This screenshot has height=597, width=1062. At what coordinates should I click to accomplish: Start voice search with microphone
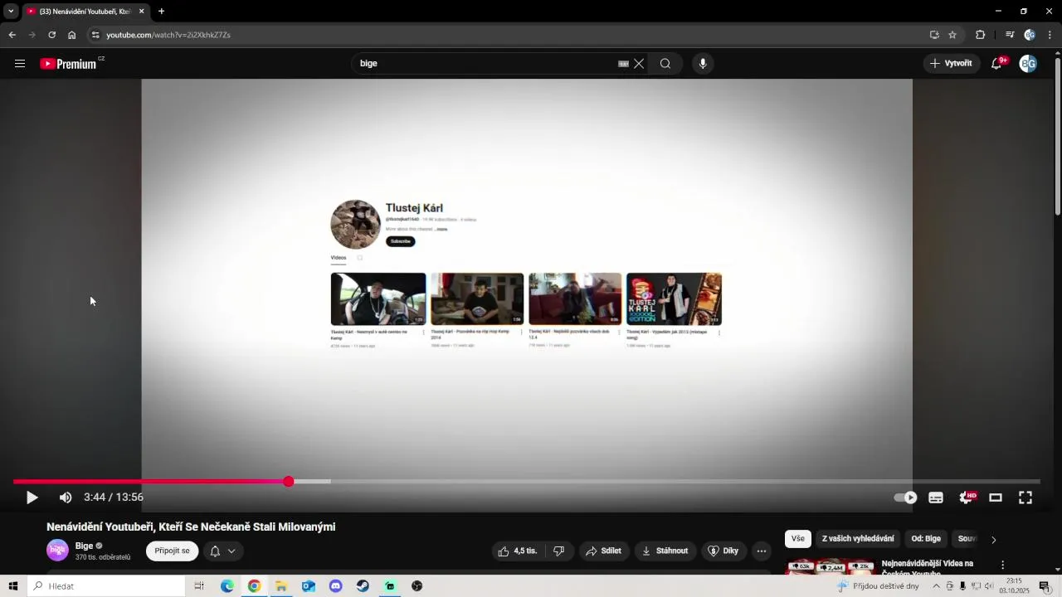(703, 64)
